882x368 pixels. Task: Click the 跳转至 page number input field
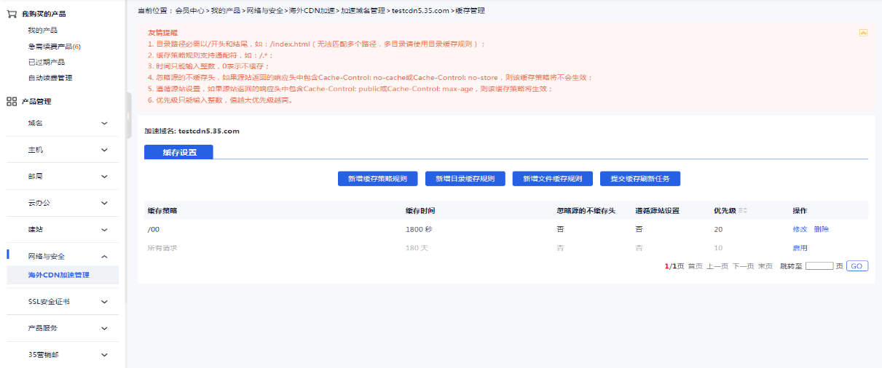point(819,266)
